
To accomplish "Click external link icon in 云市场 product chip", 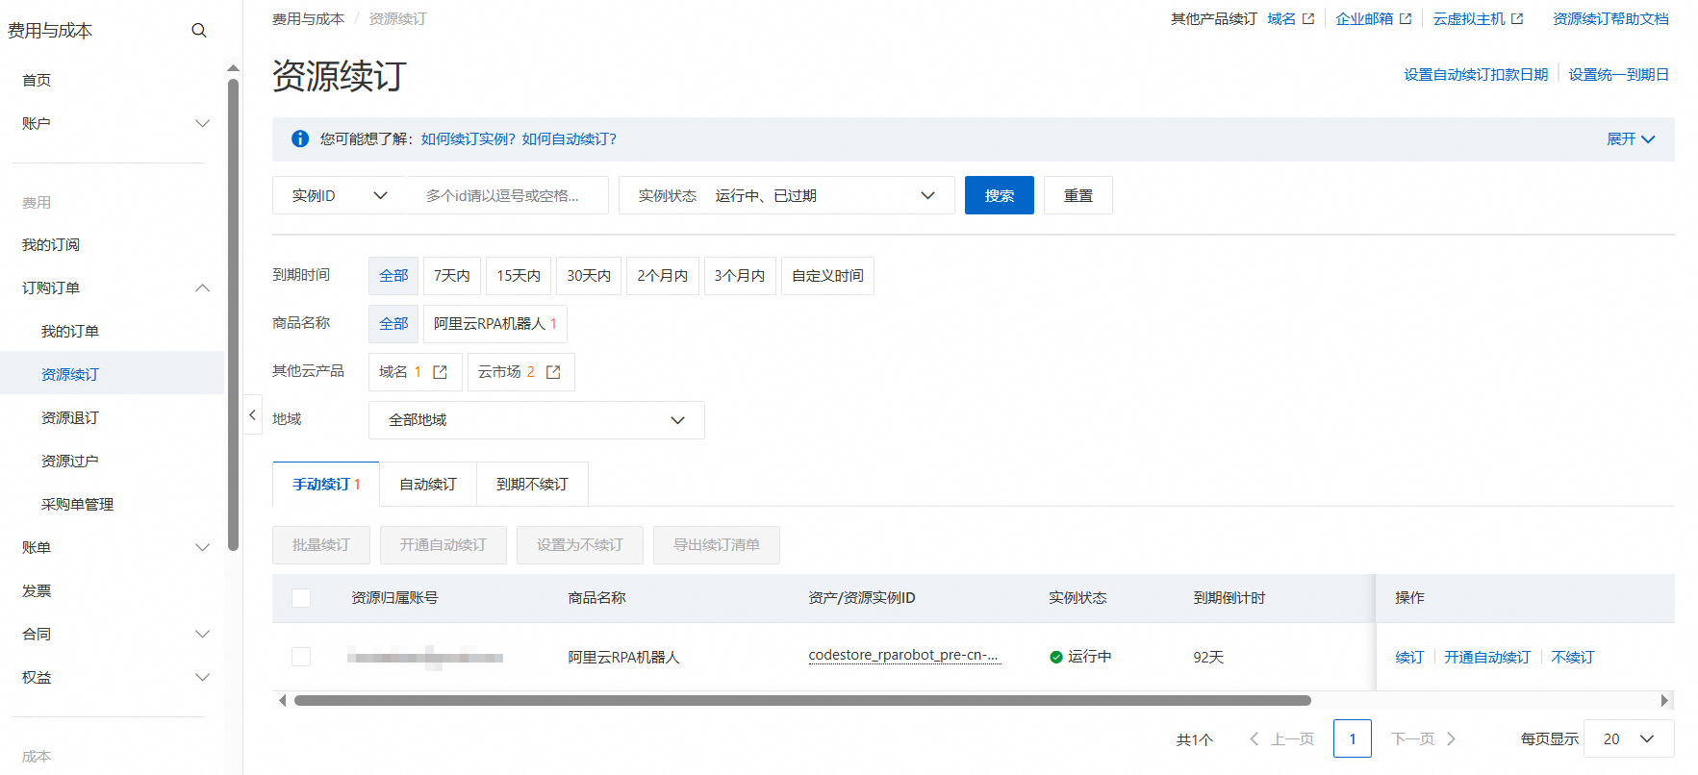I will 553,372.
